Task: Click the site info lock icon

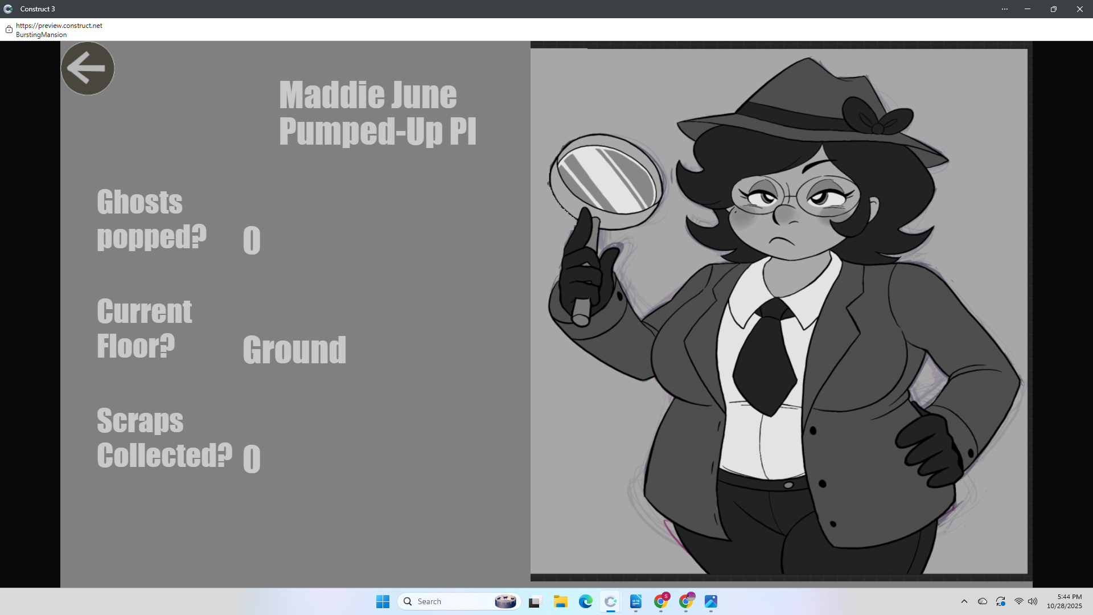Action: 9,30
